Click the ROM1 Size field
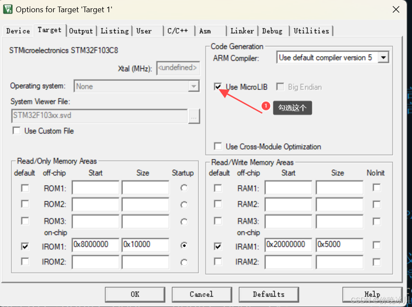Image resolution: width=412 pixels, height=307 pixels. [x=145, y=187]
